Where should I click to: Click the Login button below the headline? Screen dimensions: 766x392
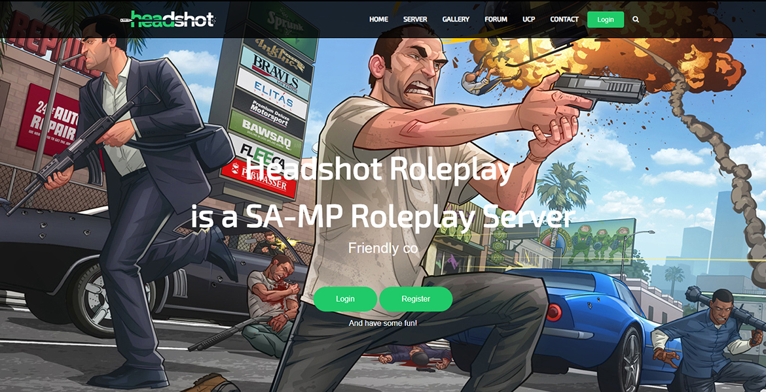[346, 299]
